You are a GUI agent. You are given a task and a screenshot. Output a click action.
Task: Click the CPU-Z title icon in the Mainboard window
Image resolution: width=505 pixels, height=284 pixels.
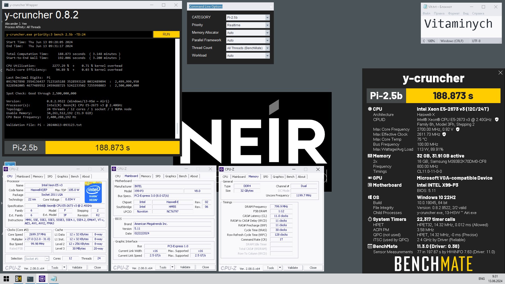click(x=114, y=169)
